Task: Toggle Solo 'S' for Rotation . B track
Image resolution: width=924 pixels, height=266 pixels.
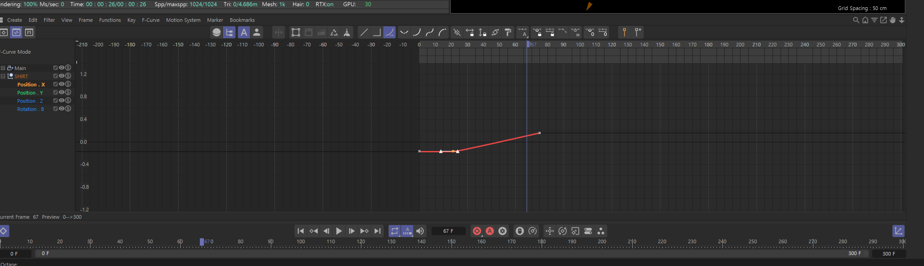Action: pos(68,109)
